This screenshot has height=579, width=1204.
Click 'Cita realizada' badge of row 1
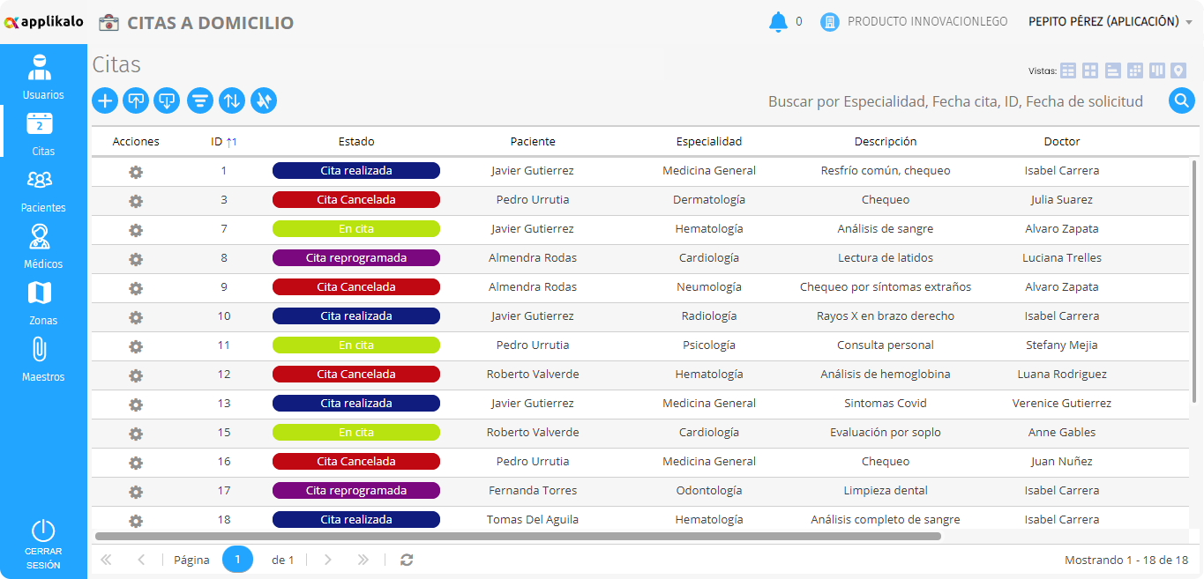tap(356, 171)
